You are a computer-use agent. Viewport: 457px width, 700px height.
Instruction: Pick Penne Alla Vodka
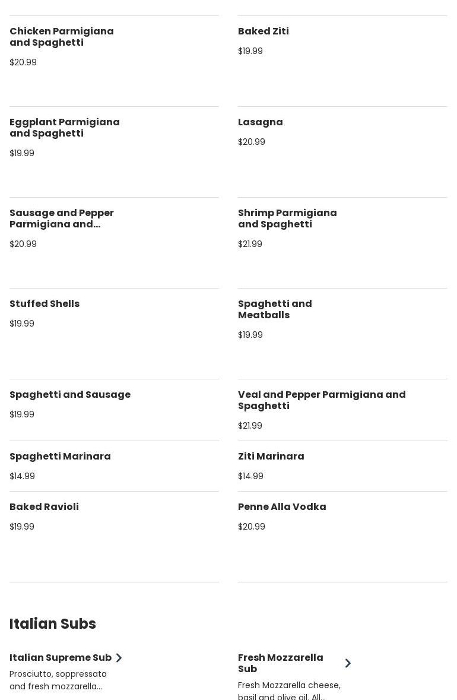tap(282, 507)
